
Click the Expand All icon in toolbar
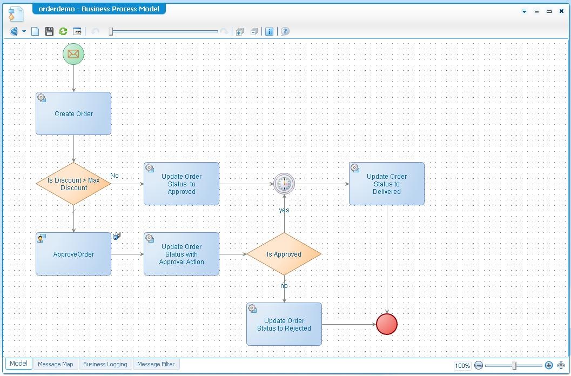[240, 31]
